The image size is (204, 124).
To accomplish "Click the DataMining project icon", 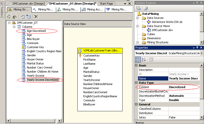I will pos(139,13).
